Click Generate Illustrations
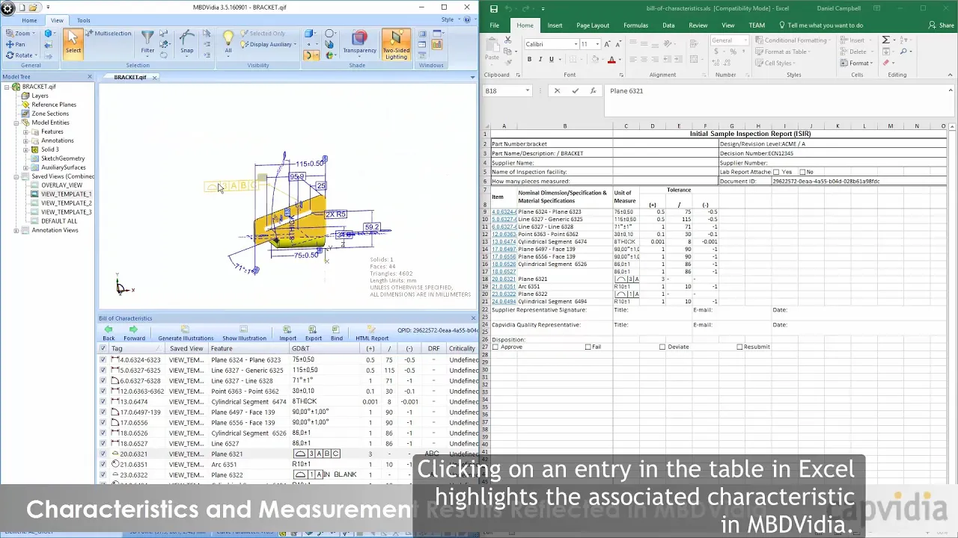The image size is (958, 538). [186, 333]
